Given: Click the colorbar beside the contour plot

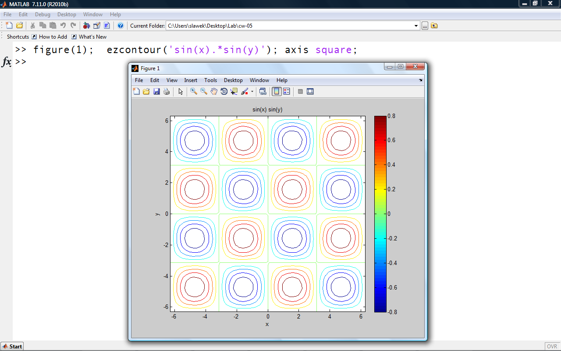Looking at the screenshot, I should [x=380, y=214].
